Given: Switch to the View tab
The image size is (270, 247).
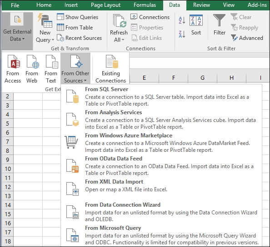Looking at the screenshot, I should pyautogui.click(x=229, y=5).
